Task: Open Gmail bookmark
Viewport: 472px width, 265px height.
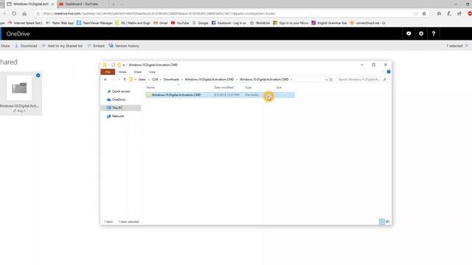Action: pos(161,23)
